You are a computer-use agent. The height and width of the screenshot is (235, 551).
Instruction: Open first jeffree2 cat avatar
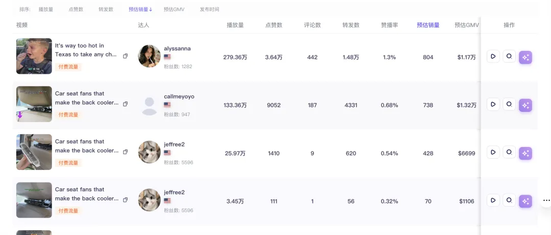point(149,152)
